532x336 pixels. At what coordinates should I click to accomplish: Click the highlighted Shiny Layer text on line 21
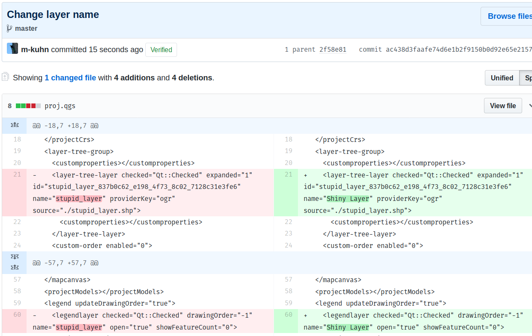[x=348, y=198]
